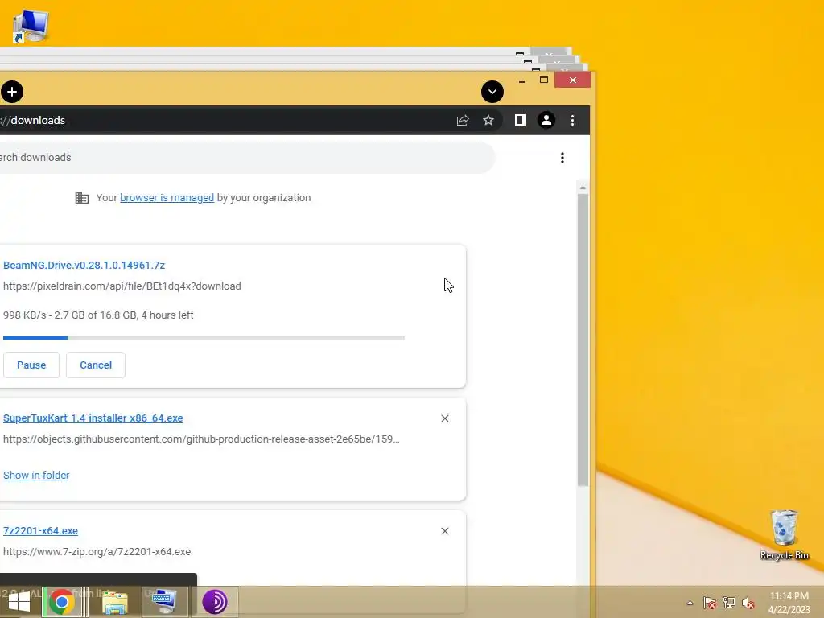
Task: Remove SuperTuxKart entry from list
Action: tap(444, 418)
